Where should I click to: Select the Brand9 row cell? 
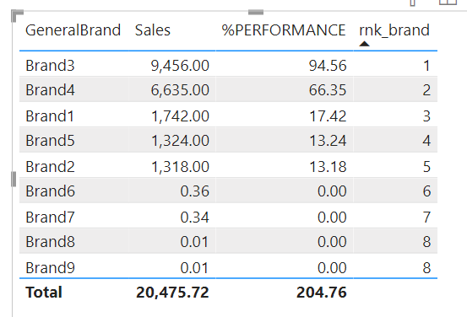click(x=50, y=267)
